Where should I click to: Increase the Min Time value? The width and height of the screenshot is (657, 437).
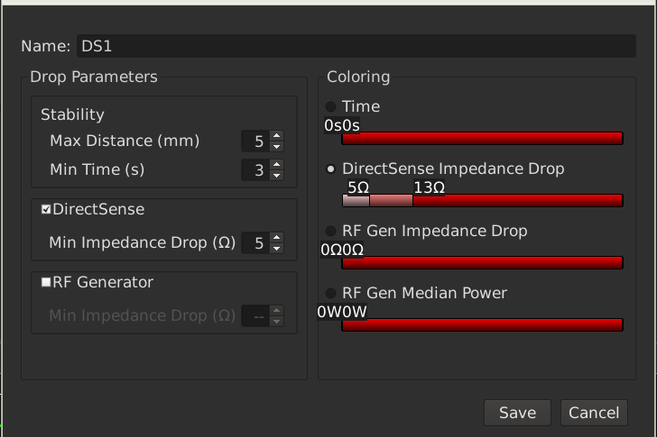[x=277, y=165]
